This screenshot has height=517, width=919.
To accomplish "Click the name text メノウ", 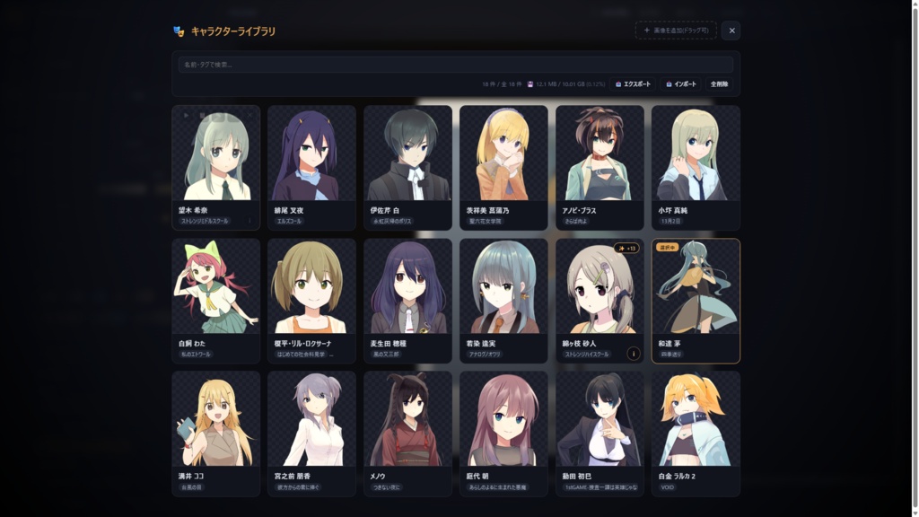I will click(x=378, y=476).
